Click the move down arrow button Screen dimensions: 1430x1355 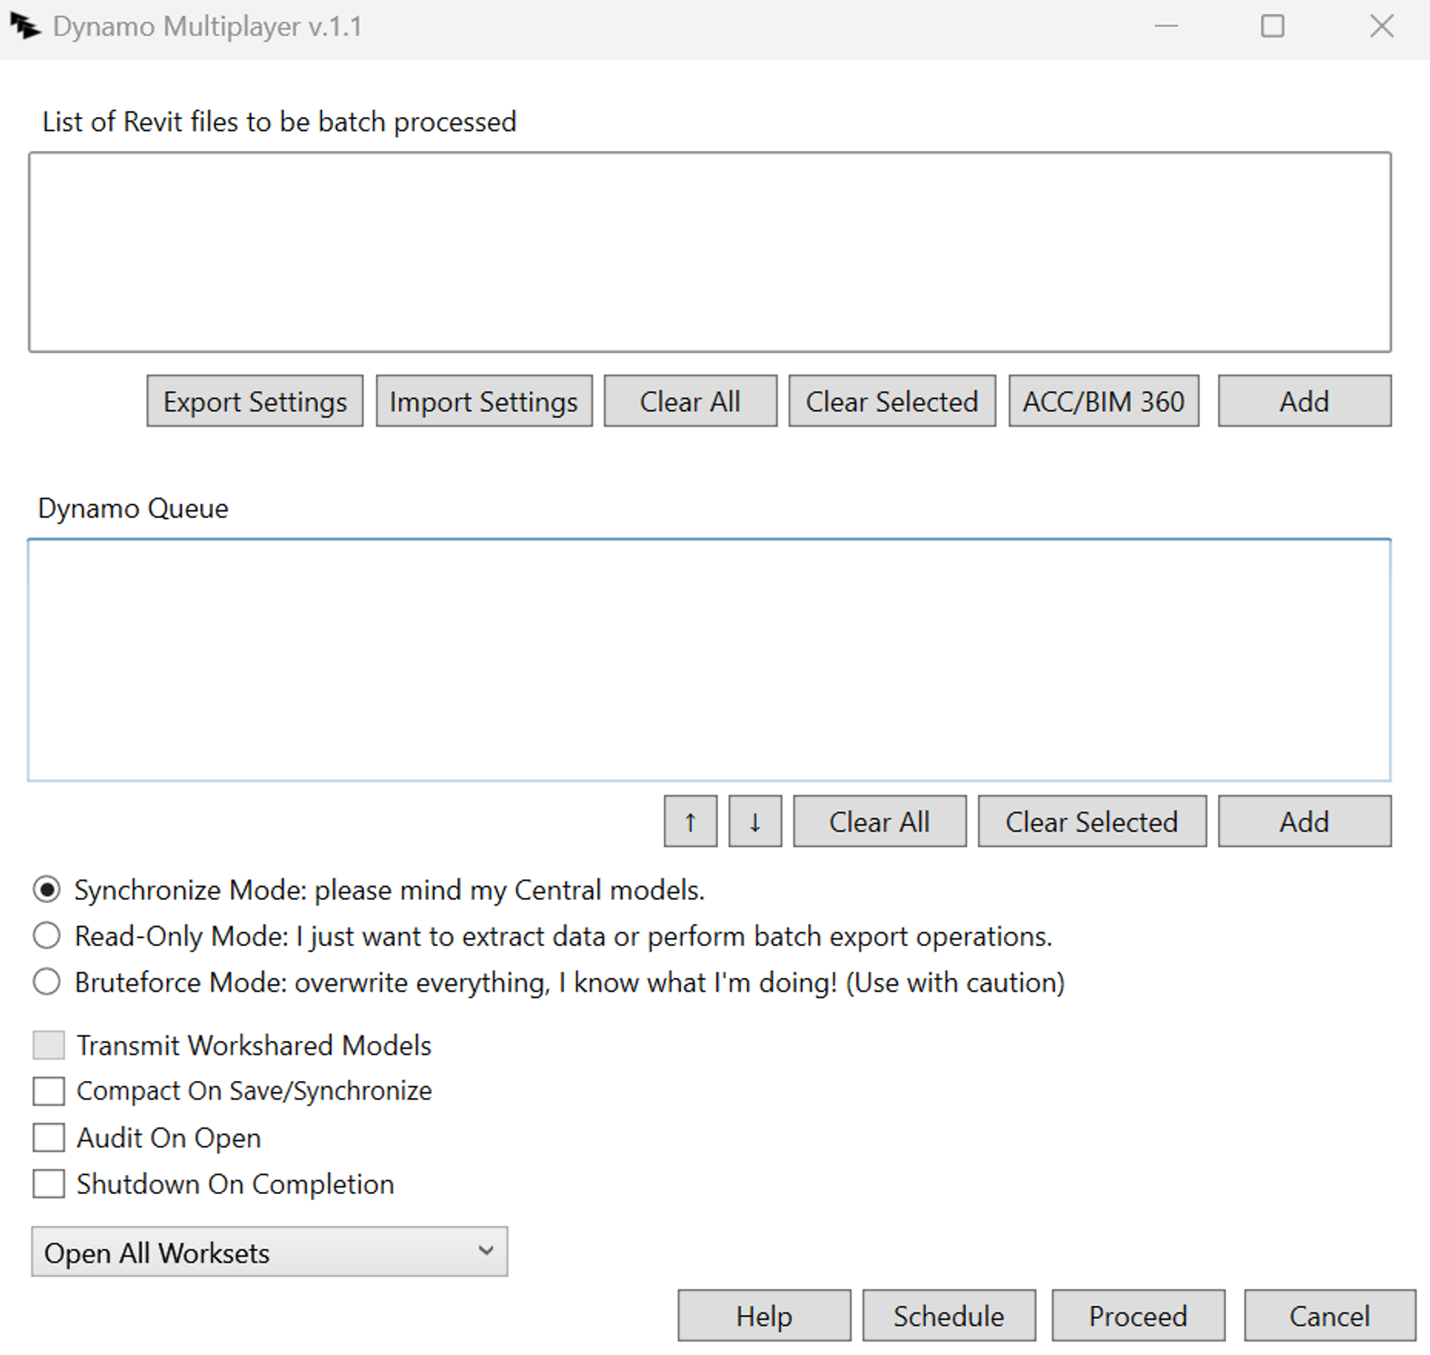(754, 822)
